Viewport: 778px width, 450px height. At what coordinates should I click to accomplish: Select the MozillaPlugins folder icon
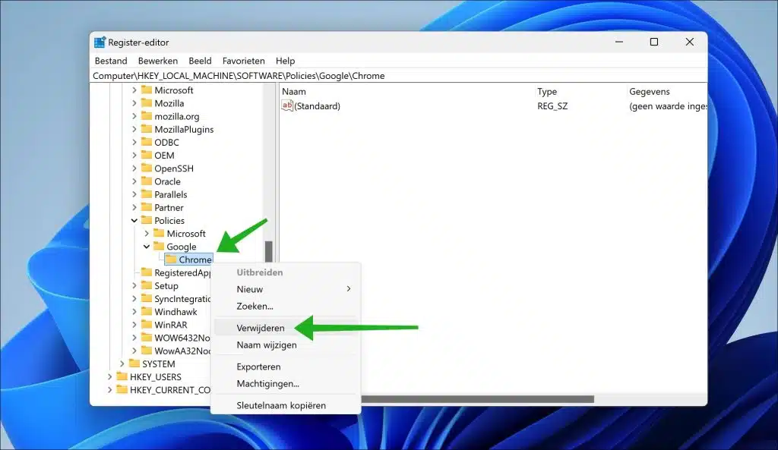click(x=147, y=129)
